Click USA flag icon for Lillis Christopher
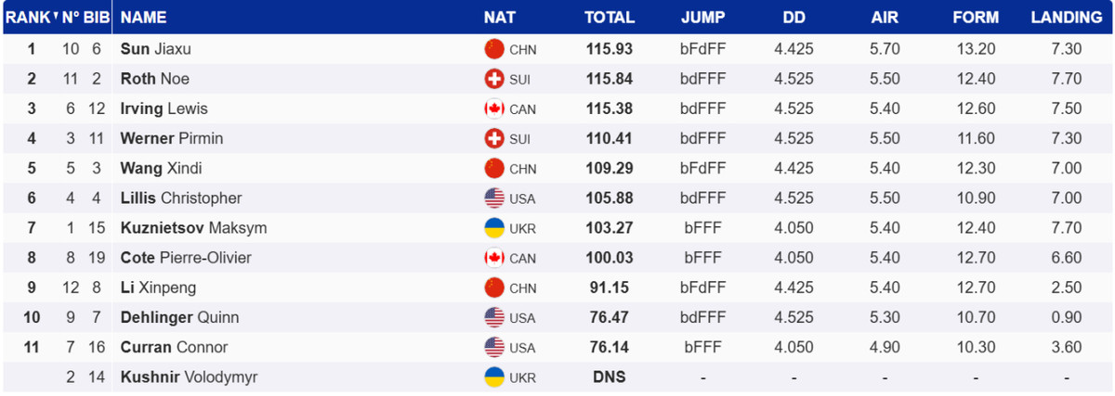The image size is (1115, 396). [x=494, y=198]
